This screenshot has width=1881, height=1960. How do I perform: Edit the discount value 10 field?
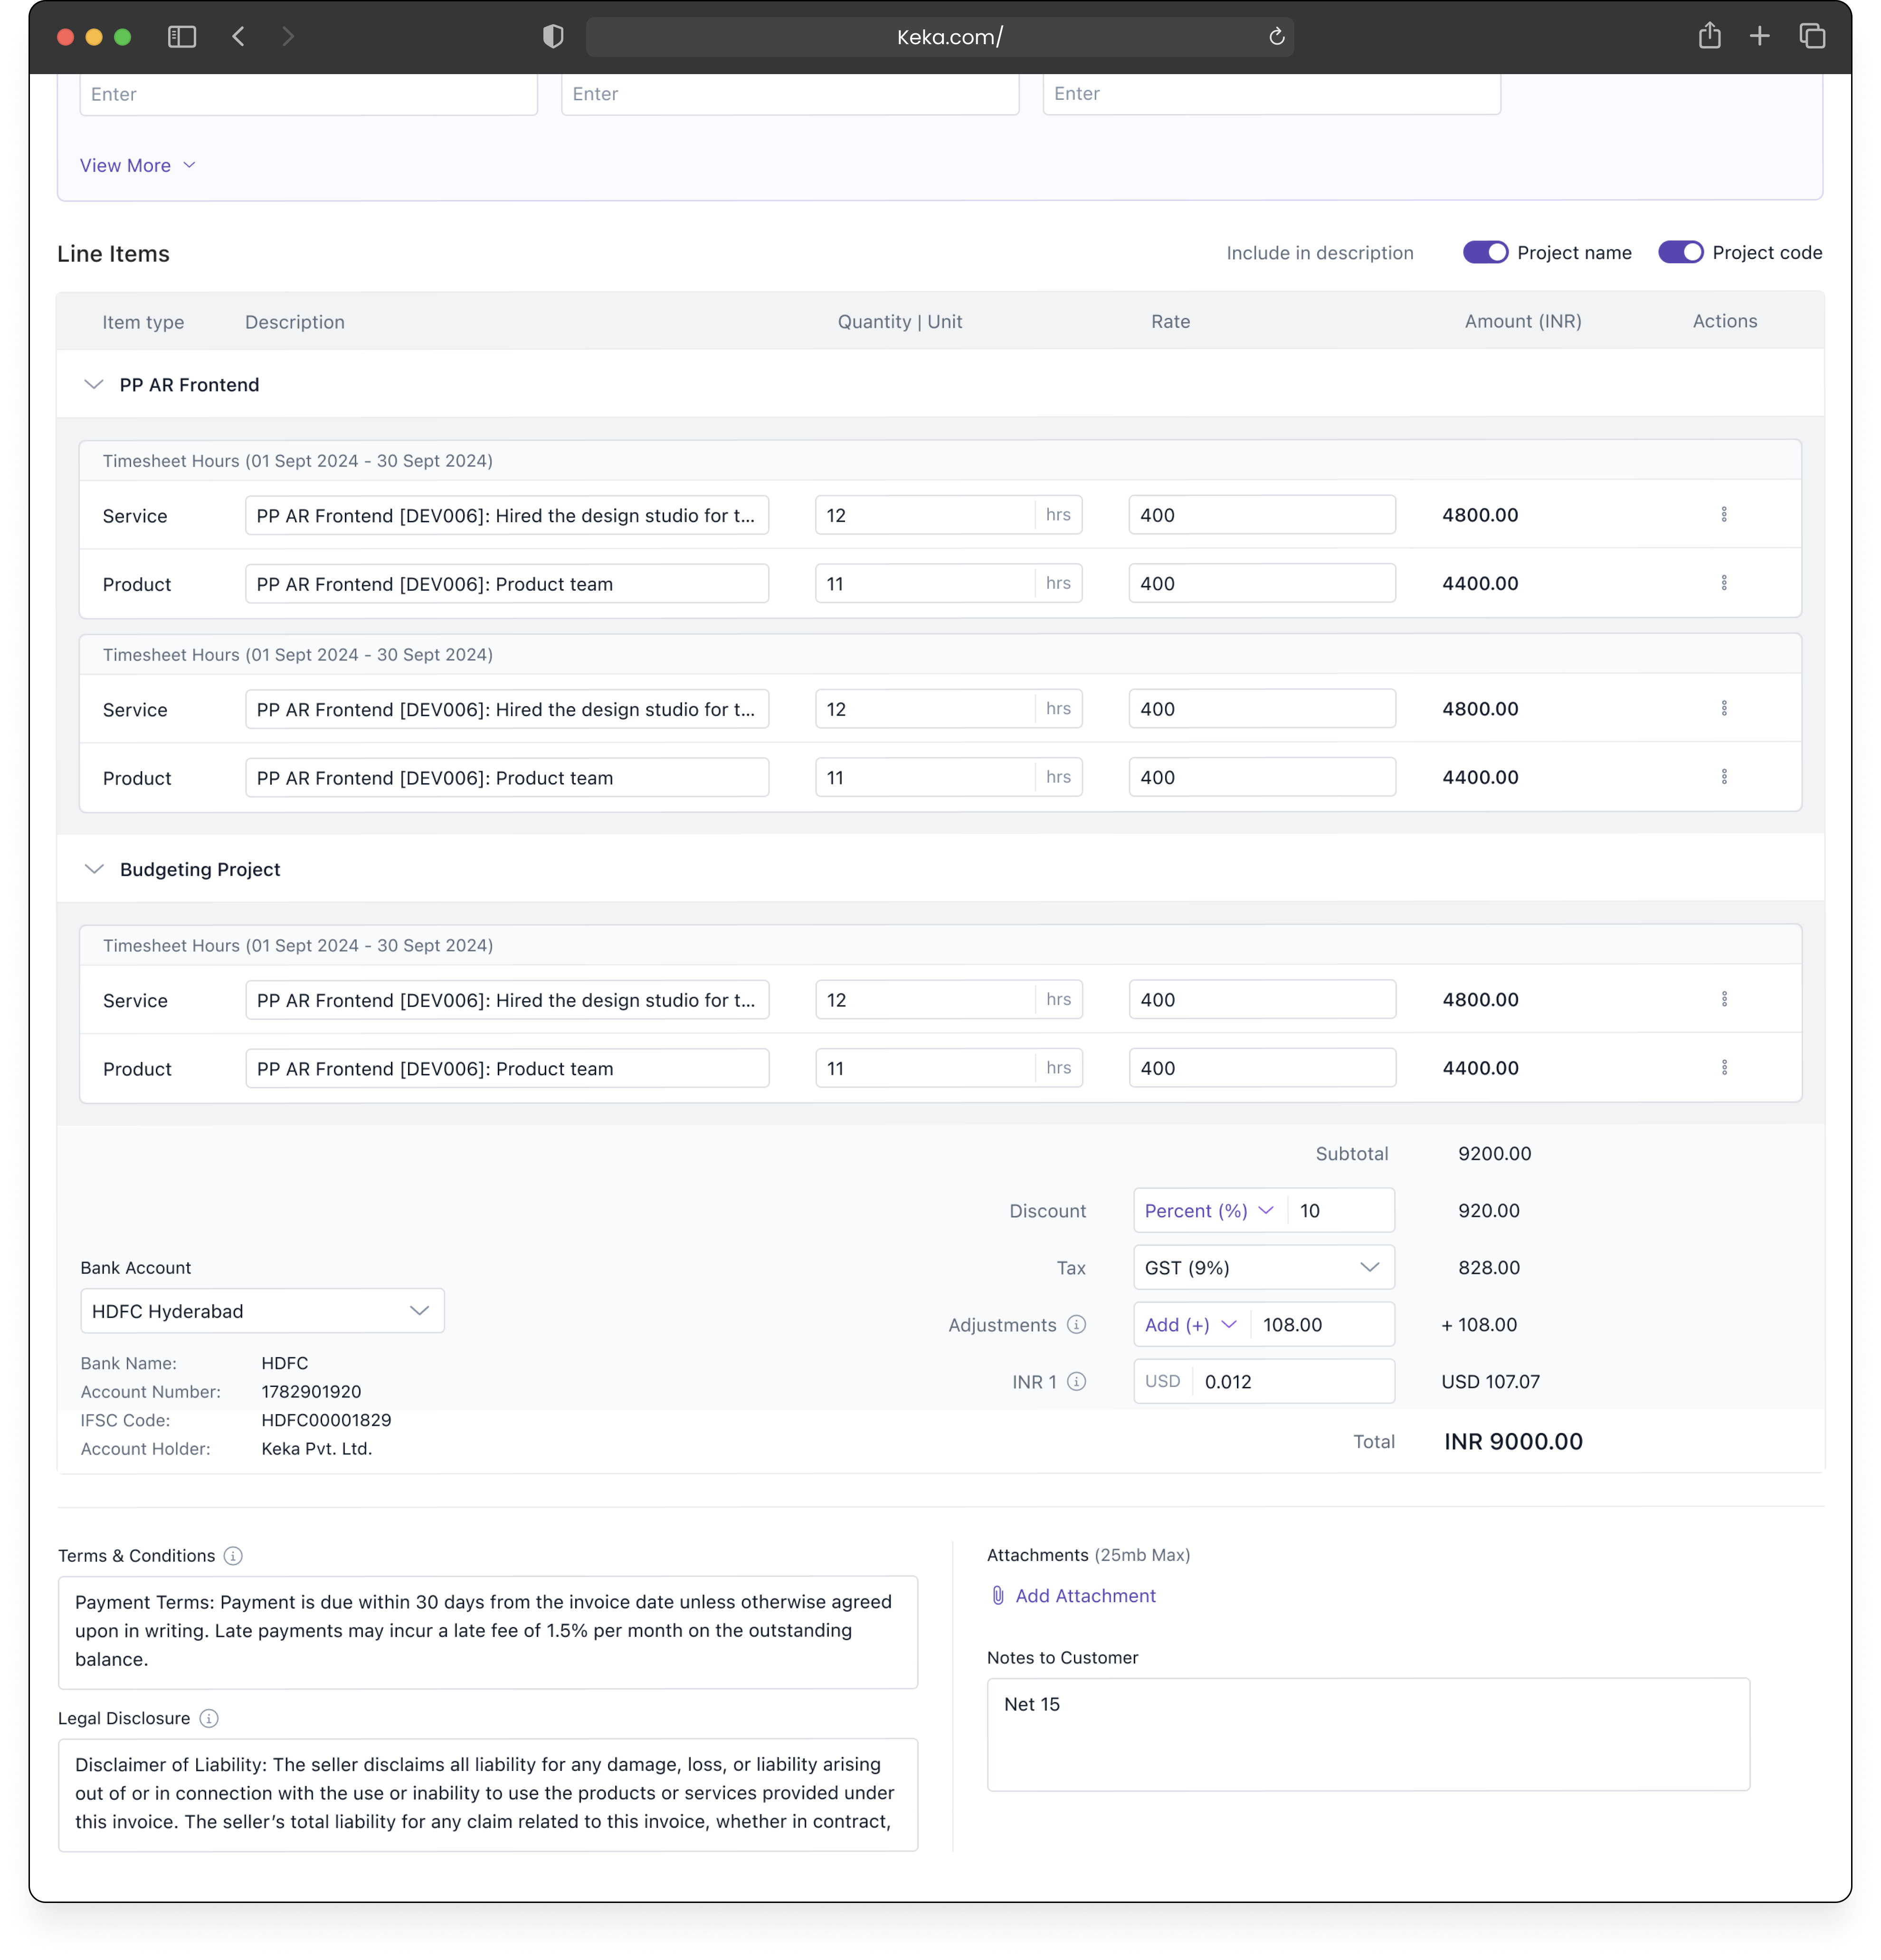1340,1210
